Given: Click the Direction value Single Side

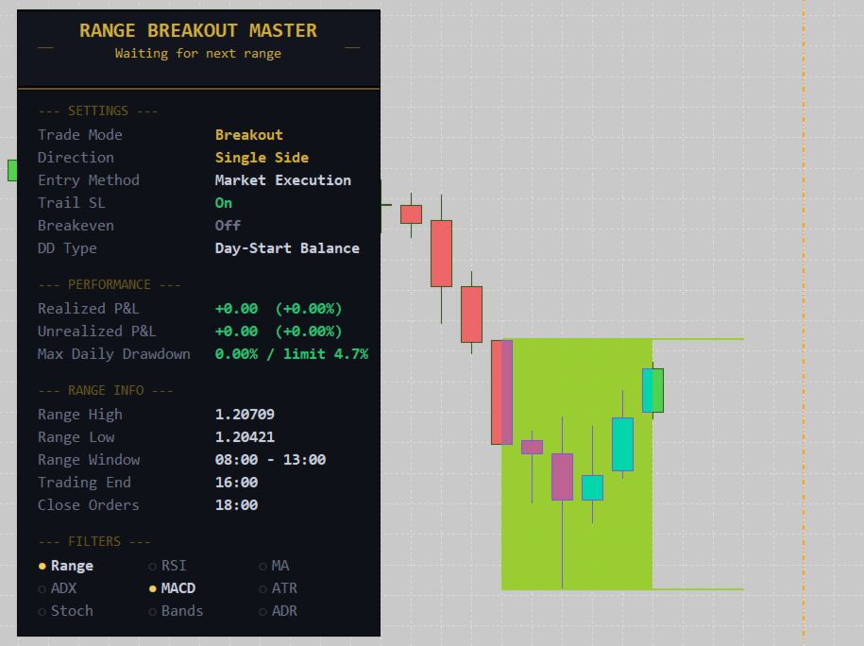Looking at the screenshot, I should pos(262,158).
